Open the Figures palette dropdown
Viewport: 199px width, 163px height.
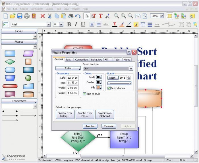point(35,47)
